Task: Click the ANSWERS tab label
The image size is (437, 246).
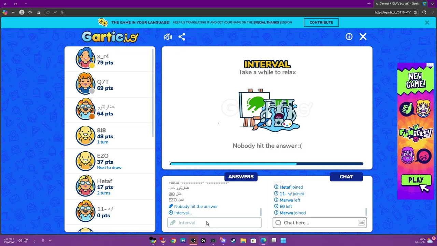Action: pos(241,177)
